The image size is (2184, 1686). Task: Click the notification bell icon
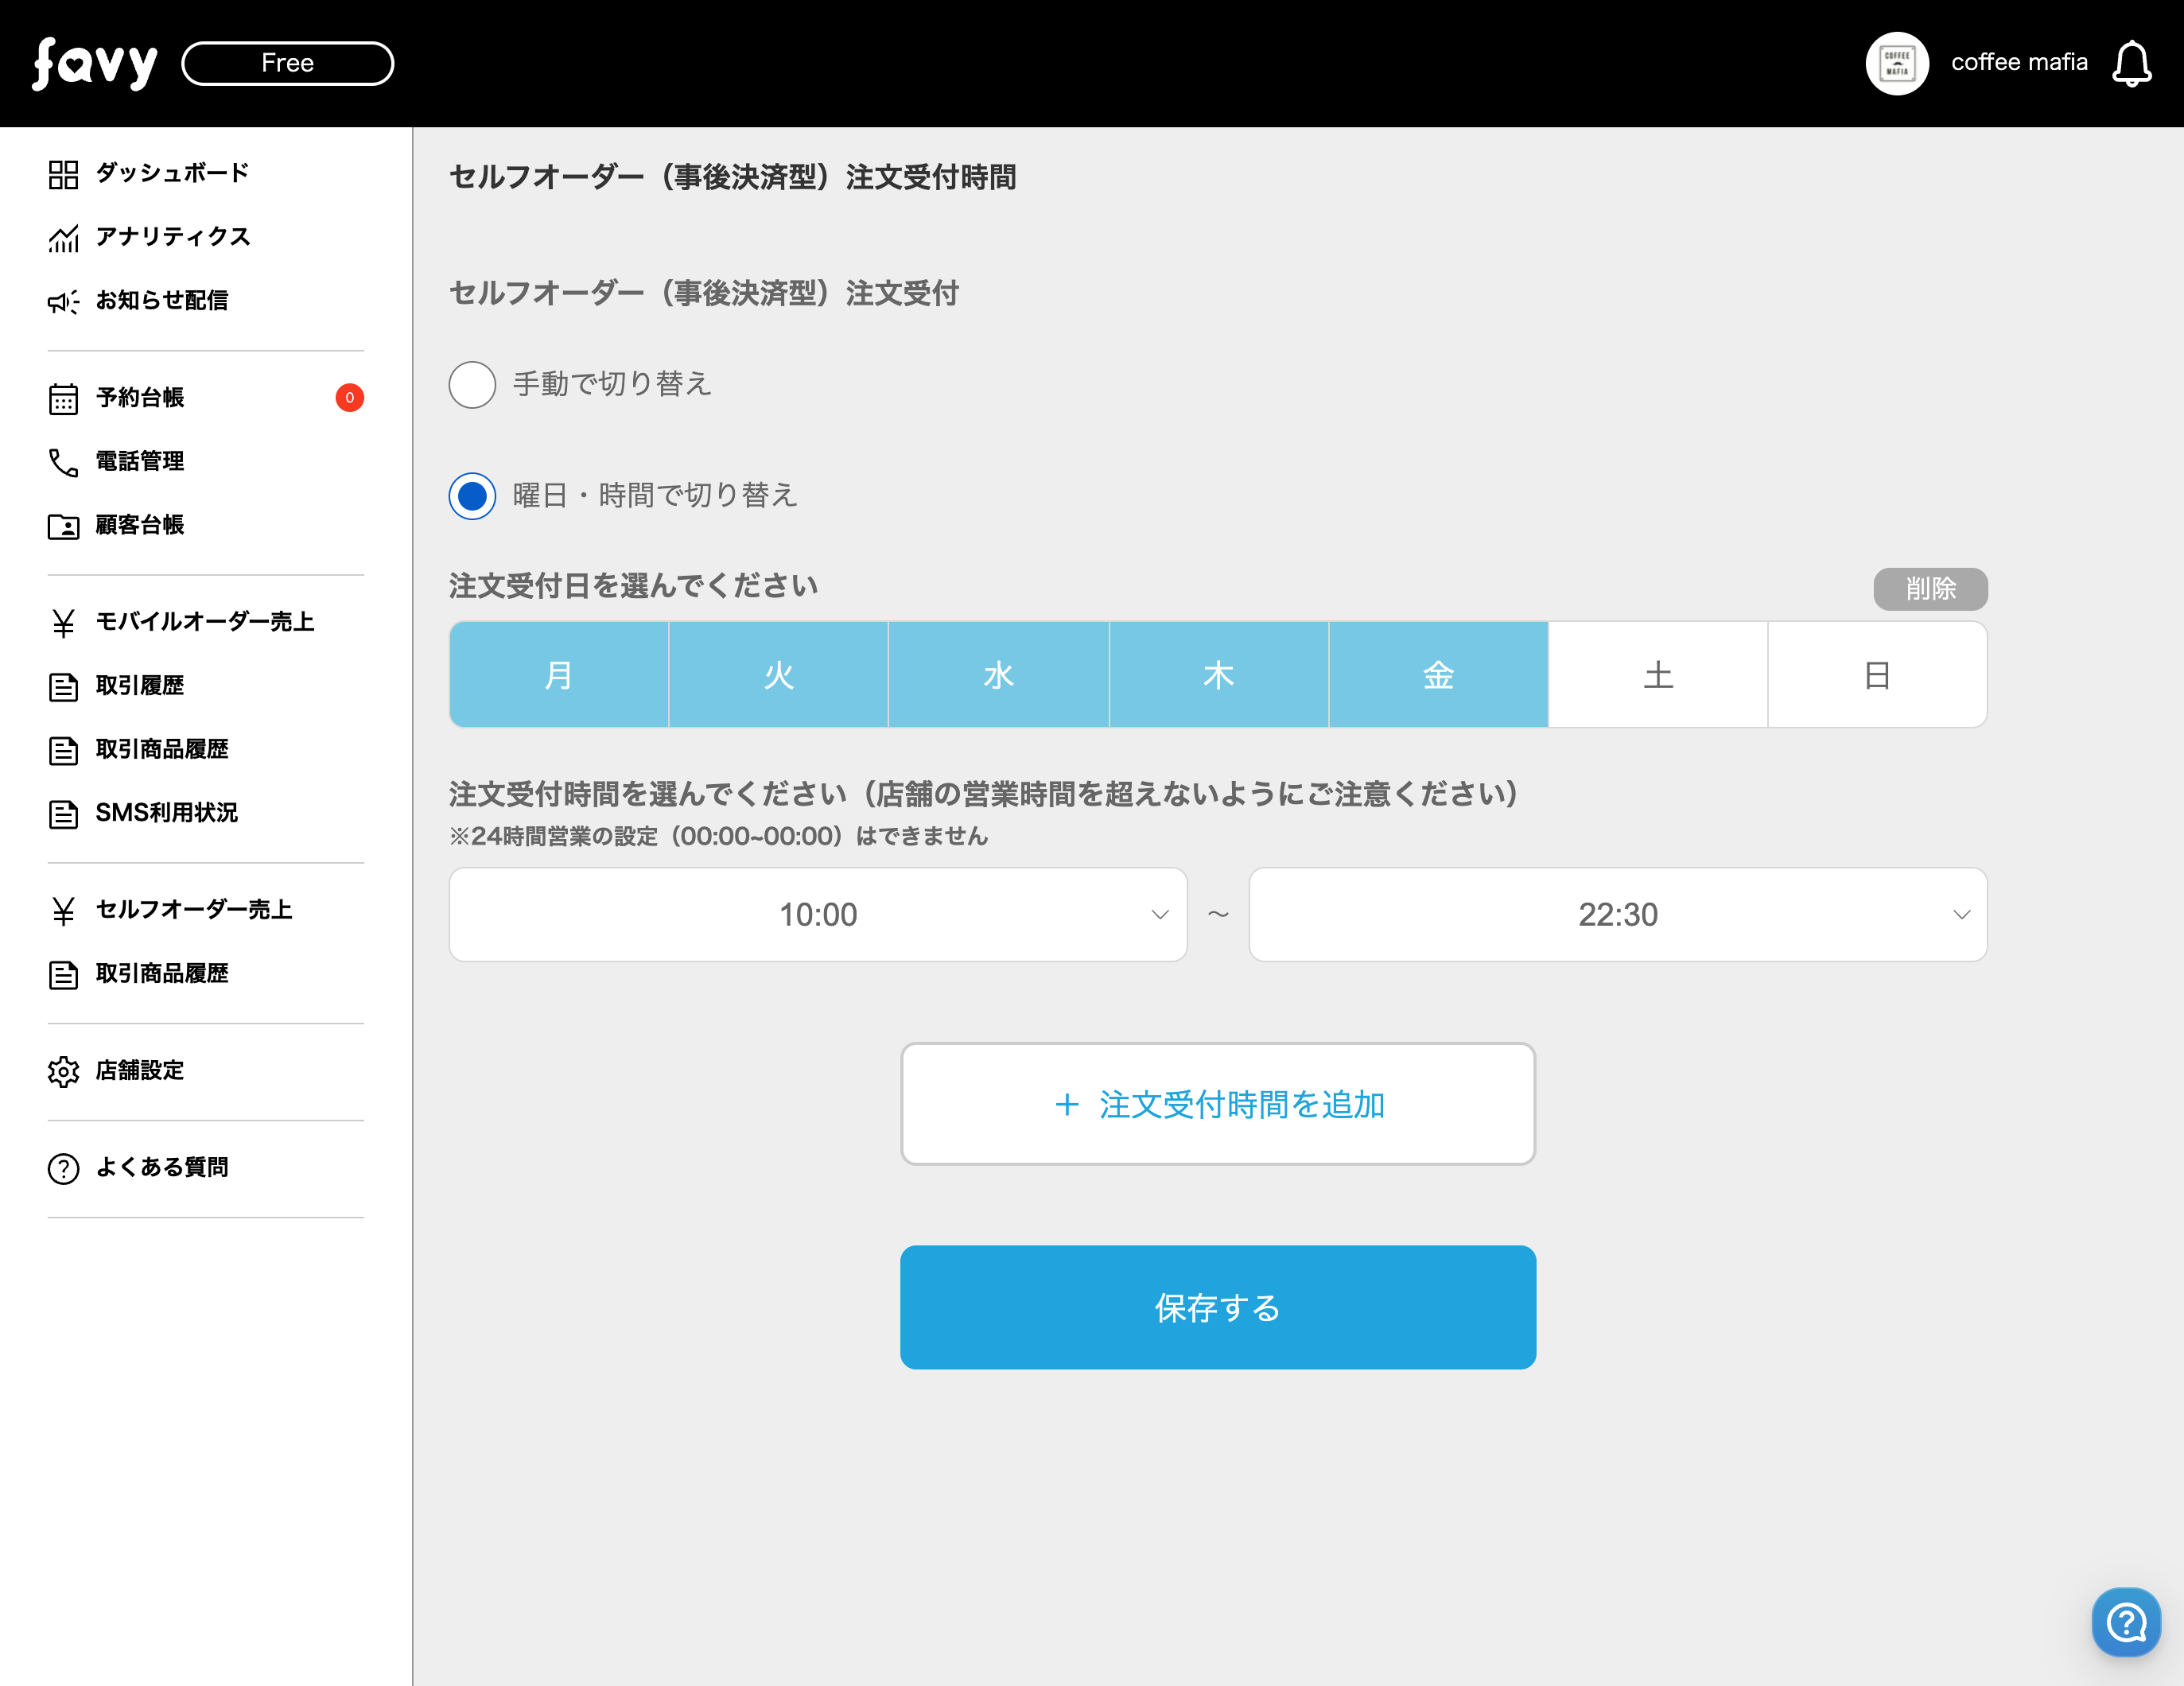(x=2131, y=64)
